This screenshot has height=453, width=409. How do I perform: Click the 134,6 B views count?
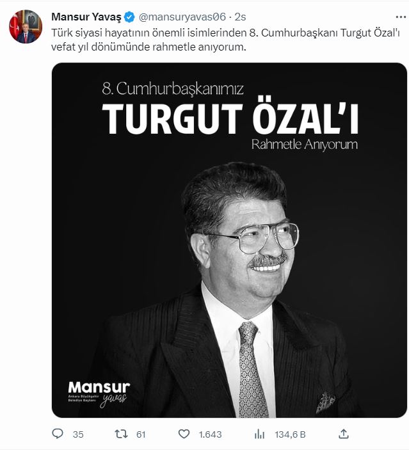tap(290, 434)
